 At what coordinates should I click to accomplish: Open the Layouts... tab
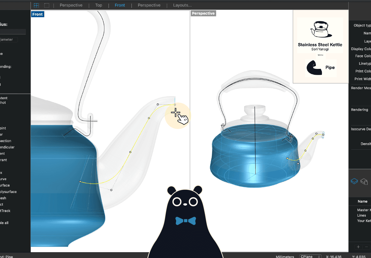[182, 5]
